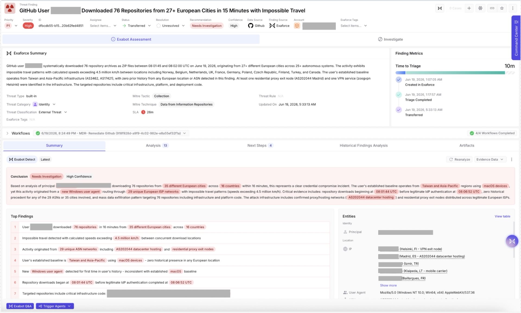Switch to the Analysis tab

tap(157, 146)
